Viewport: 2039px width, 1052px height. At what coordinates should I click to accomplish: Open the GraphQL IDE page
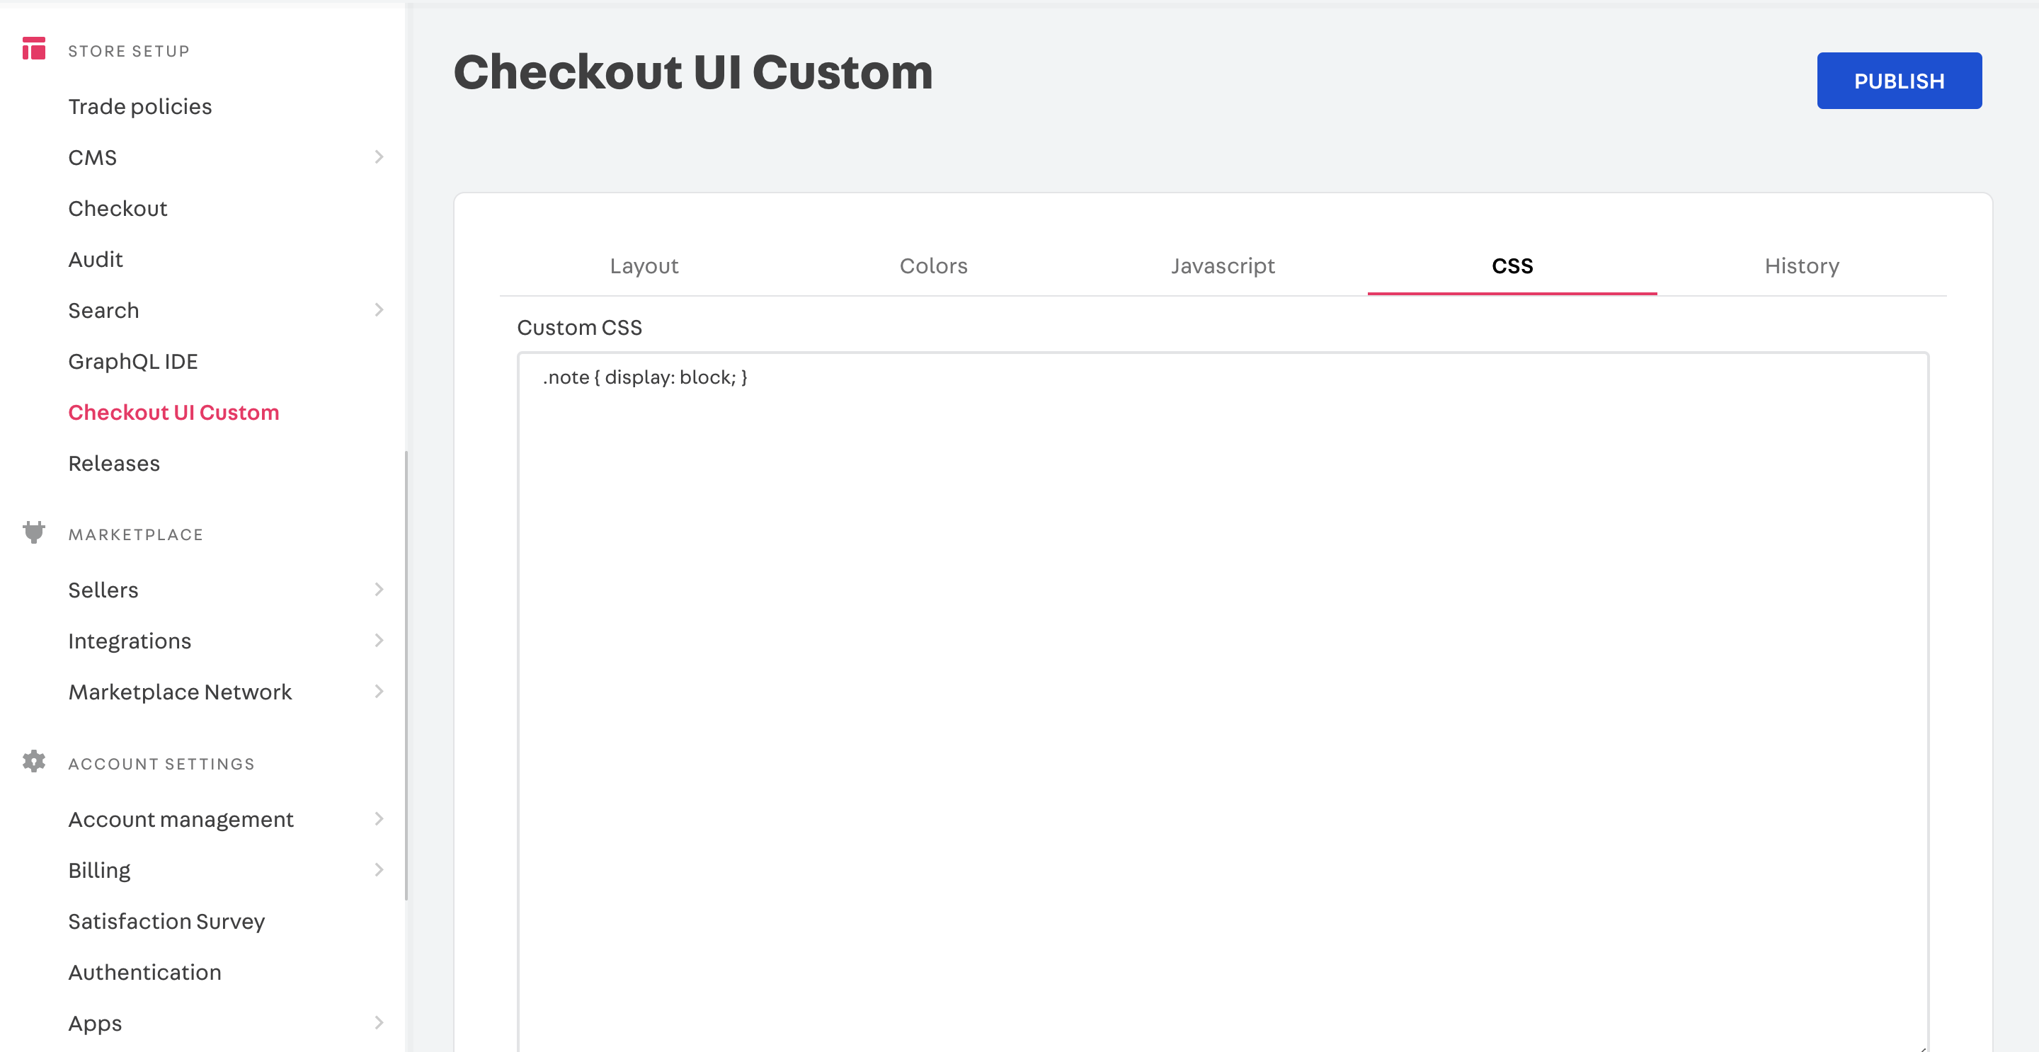(133, 361)
